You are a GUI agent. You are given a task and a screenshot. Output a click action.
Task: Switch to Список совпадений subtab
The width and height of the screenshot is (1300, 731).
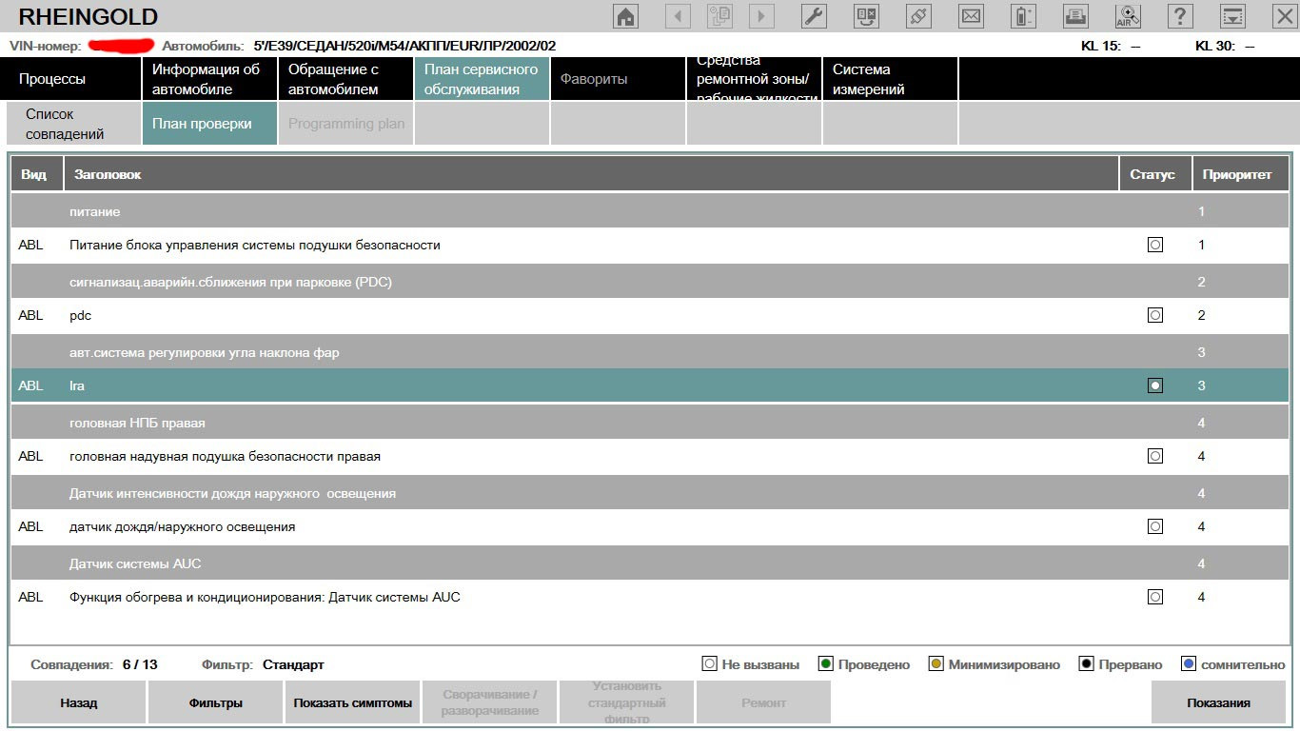pos(73,124)
